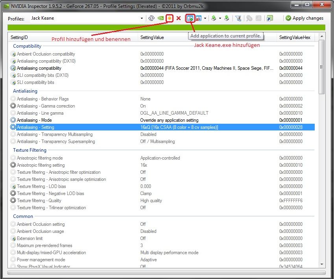
Task: Click the greyed-out grid icon in the toolbar
Action: [x=258, y=19]
